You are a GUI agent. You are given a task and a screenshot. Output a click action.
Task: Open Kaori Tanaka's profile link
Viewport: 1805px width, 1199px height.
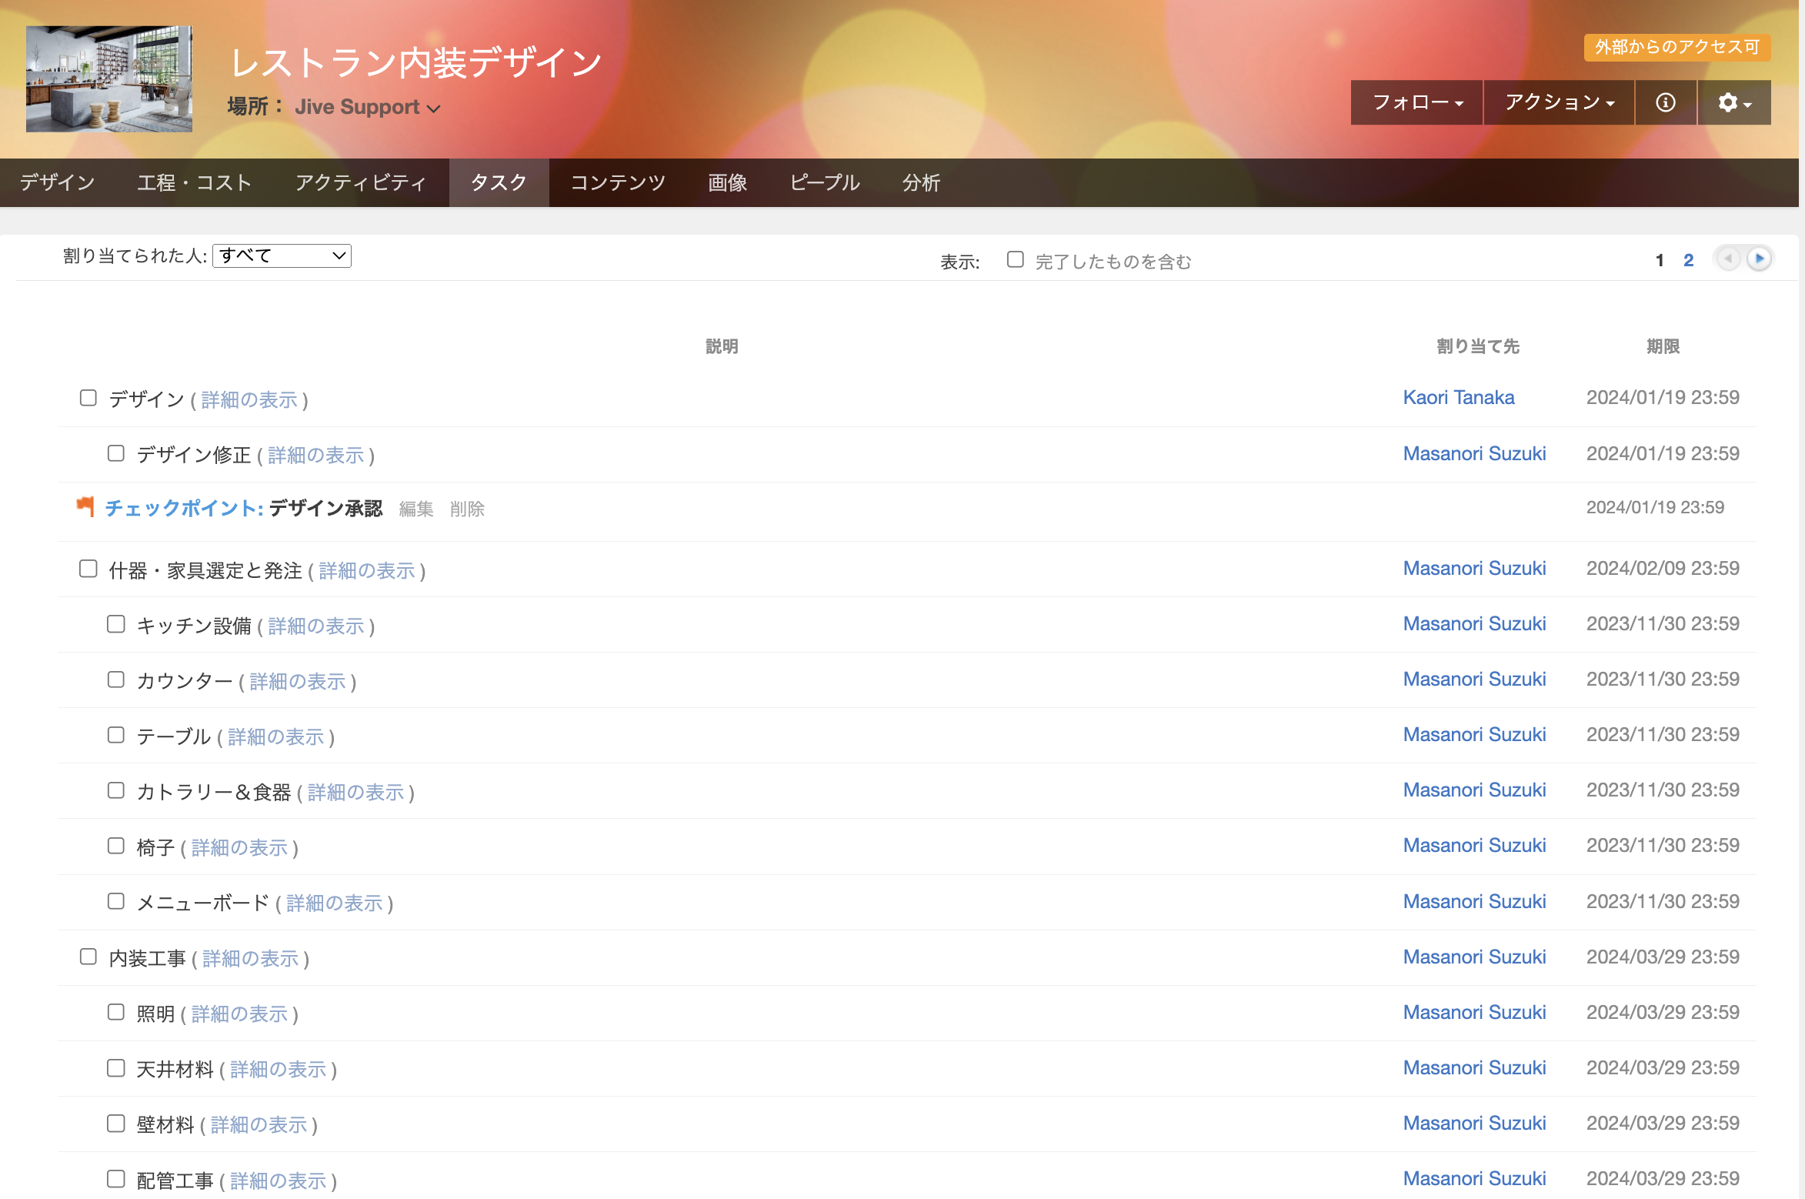pyautogui.click(x=1458, y=397)
